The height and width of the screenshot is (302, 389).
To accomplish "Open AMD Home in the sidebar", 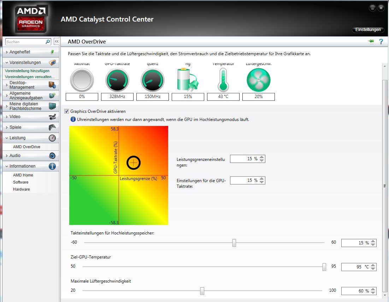I will pos(23,175).
